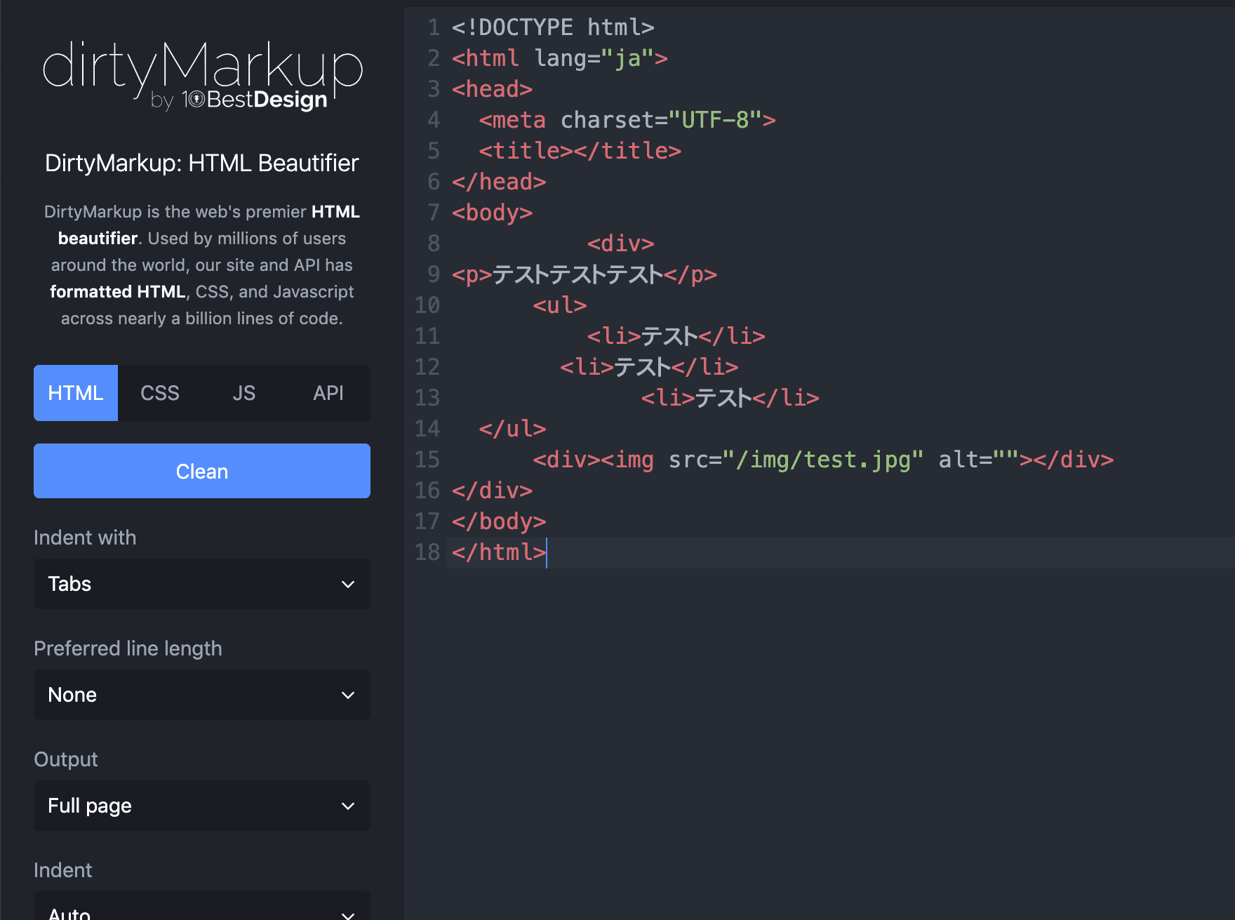Click the li item on line 13

(x=730, y=398)
